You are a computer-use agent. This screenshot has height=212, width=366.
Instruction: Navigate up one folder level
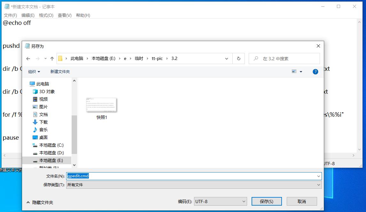click(x=52, y=59)
